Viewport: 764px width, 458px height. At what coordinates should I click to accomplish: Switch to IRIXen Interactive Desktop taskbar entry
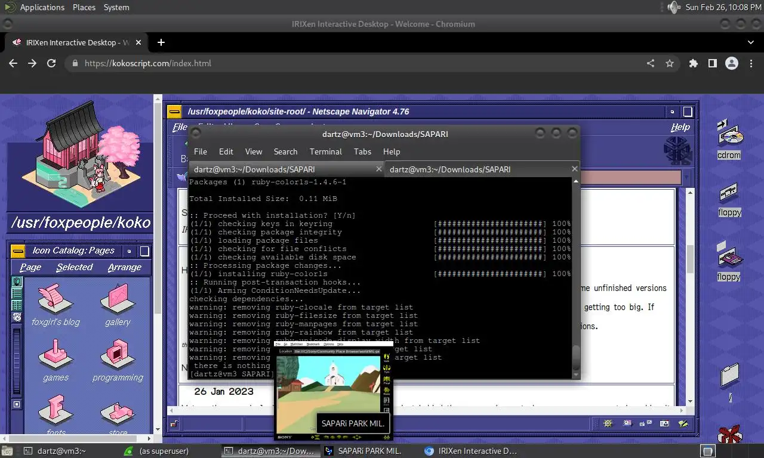tap(472, 451)
